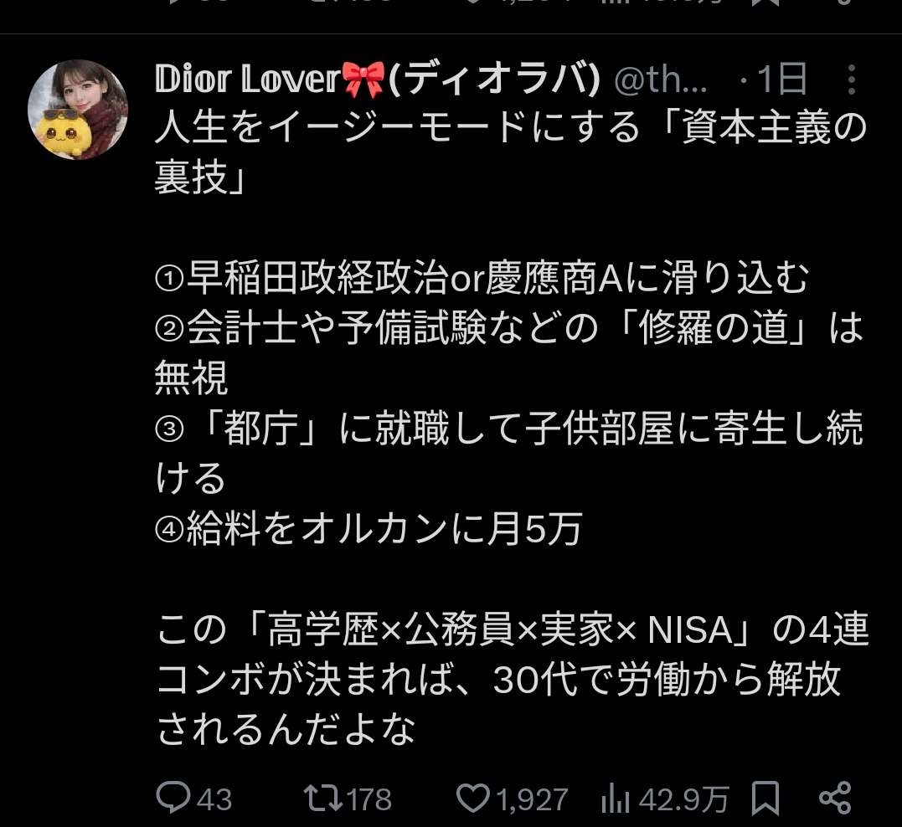The width and height of the screenshot is (902, 827).
Task: Tap the 42.9万 views count
Action: point(684,799)
